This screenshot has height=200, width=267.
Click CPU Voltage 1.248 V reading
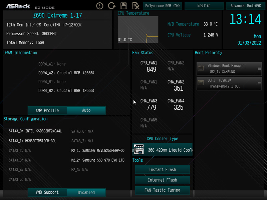pyautogui.click(x=193, y=35)
